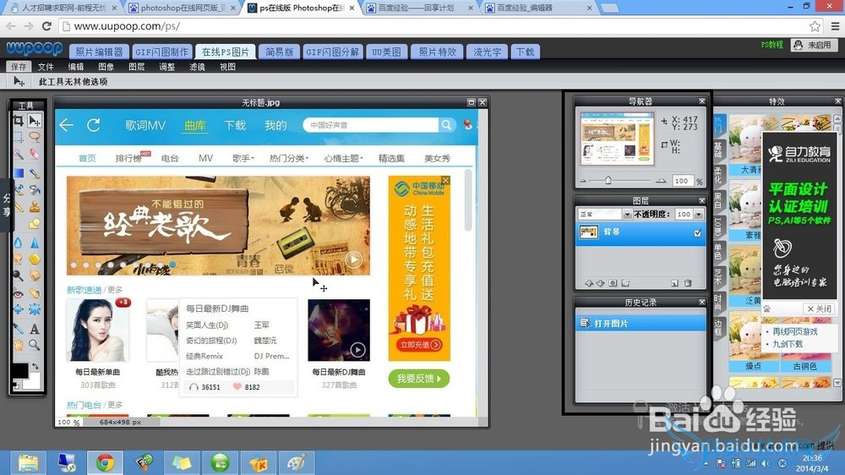
Task: Select the 黑白 effects category tab
Action: (718, 200)
